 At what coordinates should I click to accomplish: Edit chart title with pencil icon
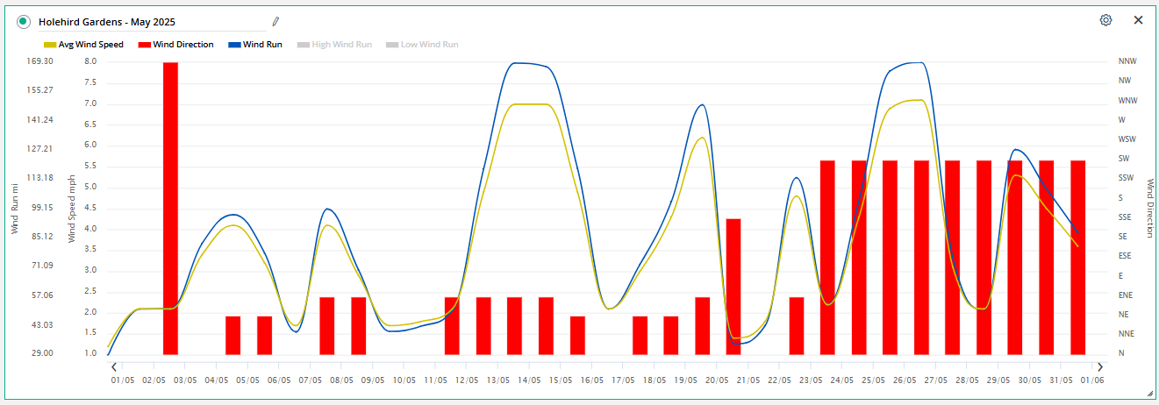tap(275, 21)
